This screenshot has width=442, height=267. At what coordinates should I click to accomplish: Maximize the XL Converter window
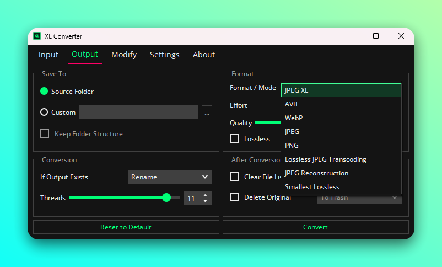click(376, 36)
